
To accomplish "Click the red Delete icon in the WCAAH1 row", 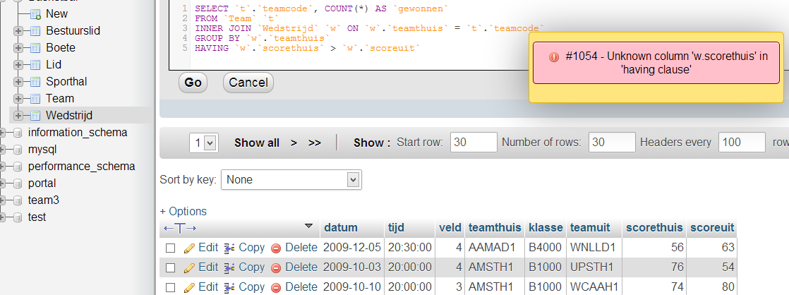I will point(276,287).
